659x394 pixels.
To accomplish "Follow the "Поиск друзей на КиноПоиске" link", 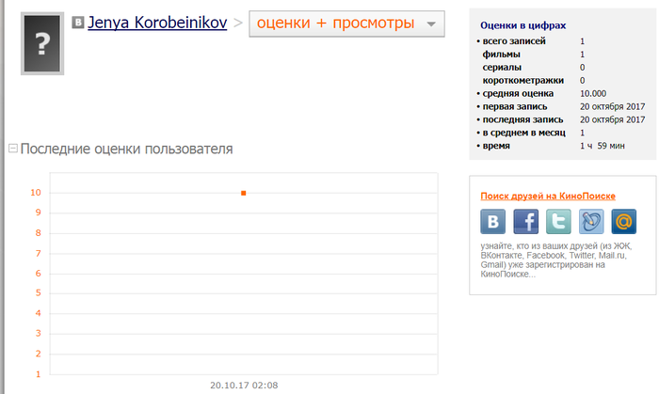I will coord(548,196).
